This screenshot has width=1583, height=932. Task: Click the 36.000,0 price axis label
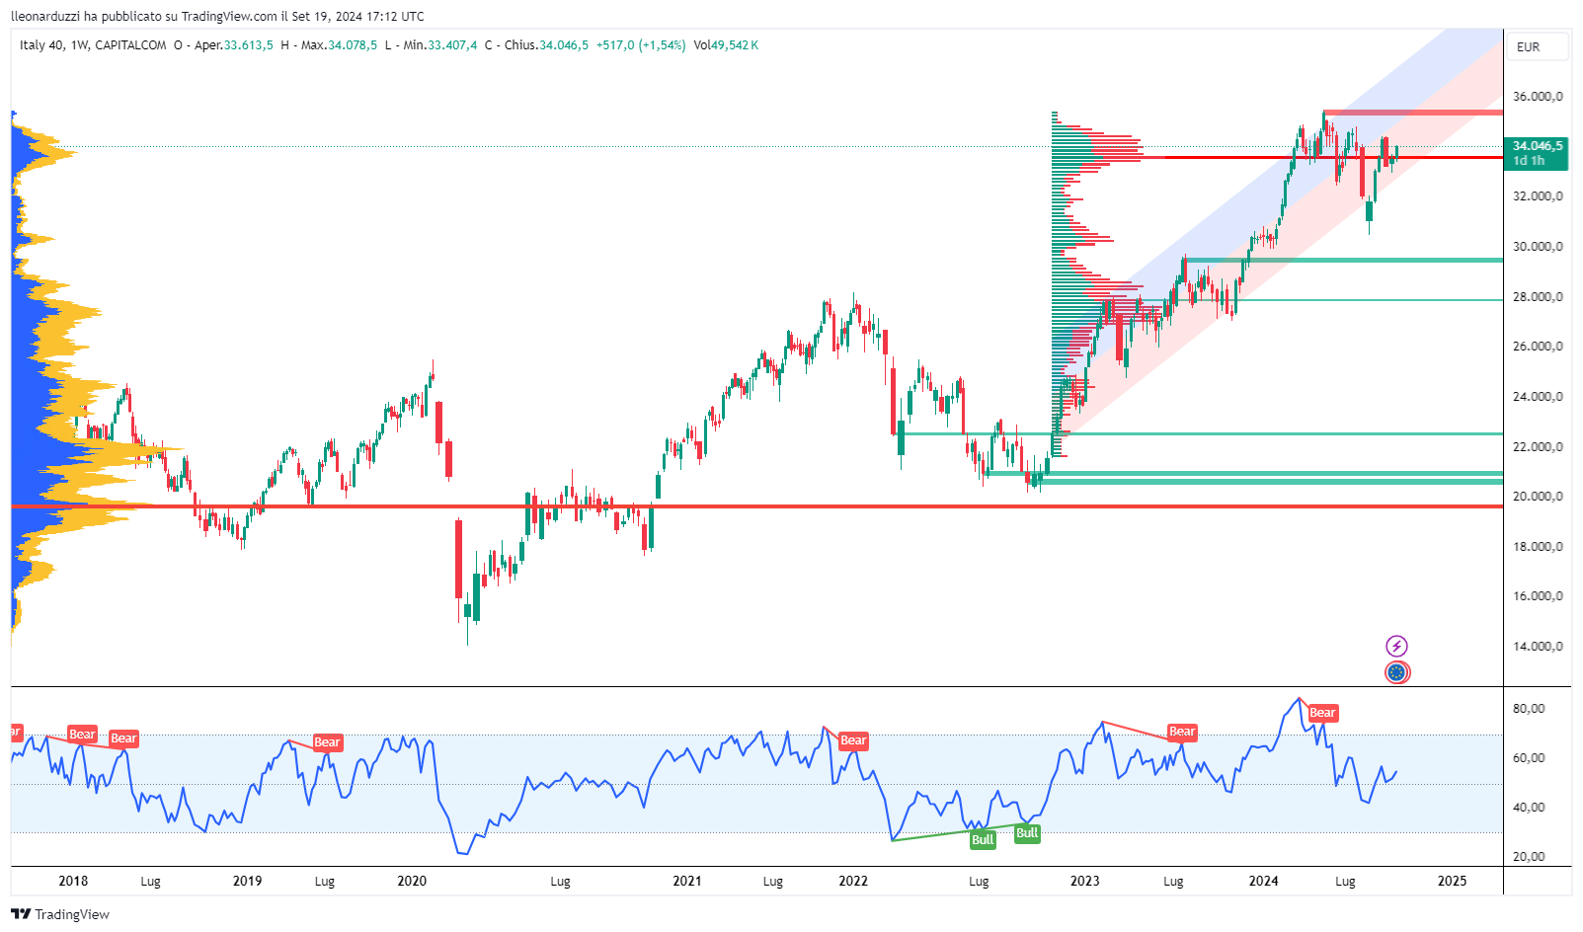(x=1538, y=97)
